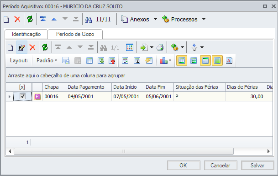The height and width of the screenshot is (176, 278).
Task: Click the bar chart icon
Action: tap(163, 60)
